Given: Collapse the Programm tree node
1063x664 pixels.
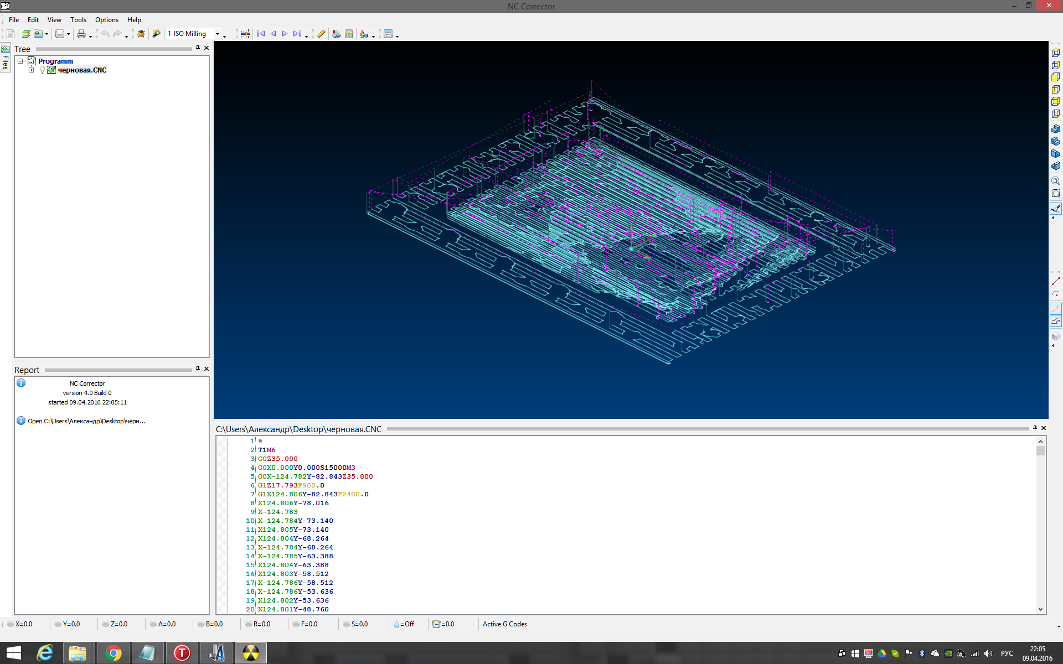Looking at the screenshot, I should [20, 61].
